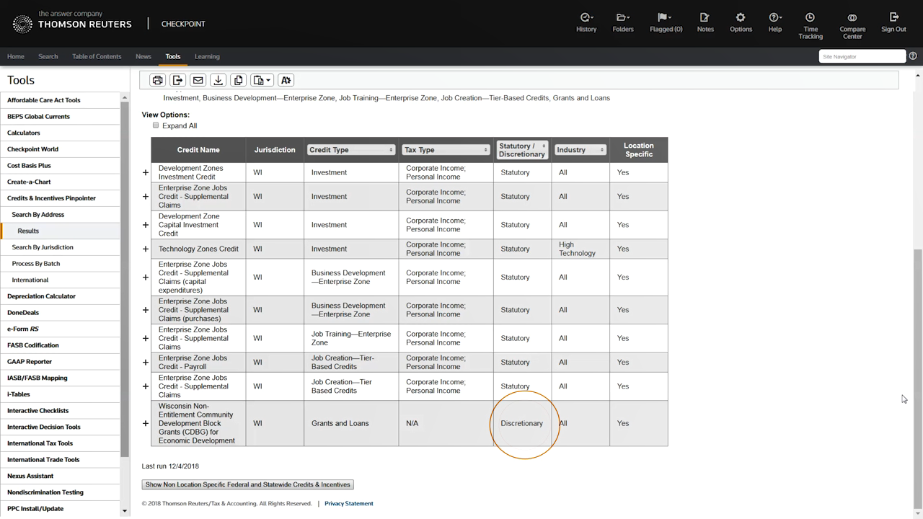This screenshot has height=519, width=923.
Task: Expand the Development Zones Investment Credit row
Action: 146,172
